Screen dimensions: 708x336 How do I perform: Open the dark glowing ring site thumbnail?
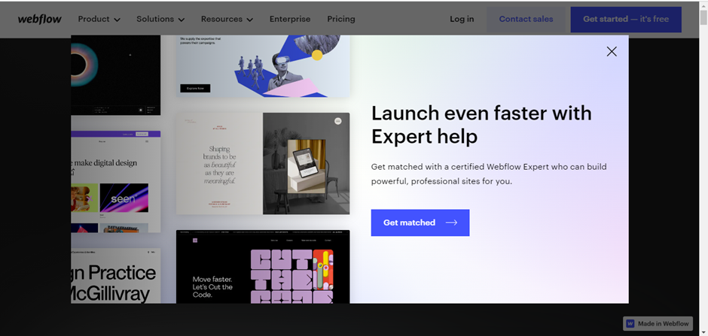tap(115, 75)
